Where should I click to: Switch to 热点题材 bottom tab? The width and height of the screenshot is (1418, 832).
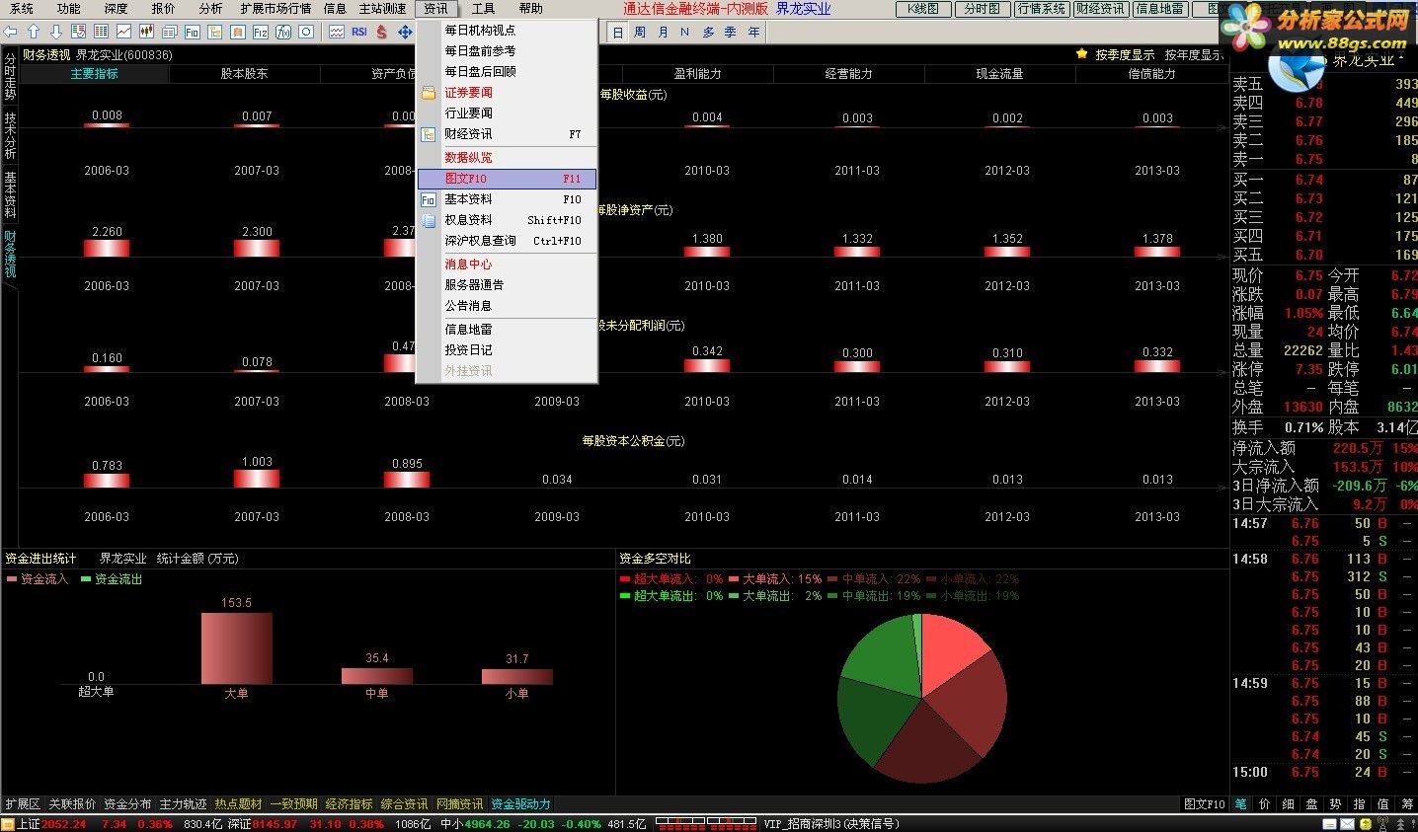pos(238,804)
